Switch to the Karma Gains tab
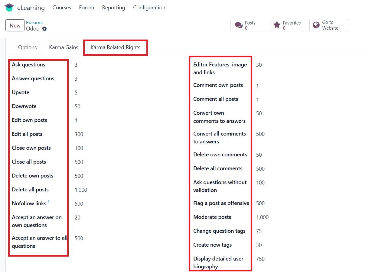This screenshot has width=369, height=272. click(x=64, y=47)
